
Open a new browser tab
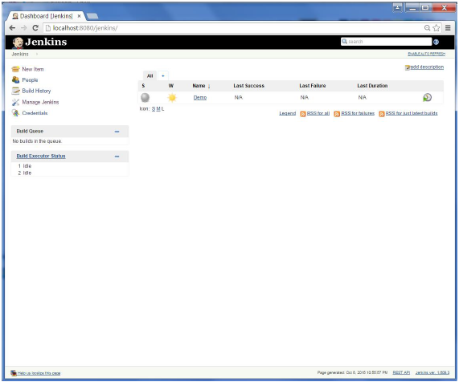(92, 16)
